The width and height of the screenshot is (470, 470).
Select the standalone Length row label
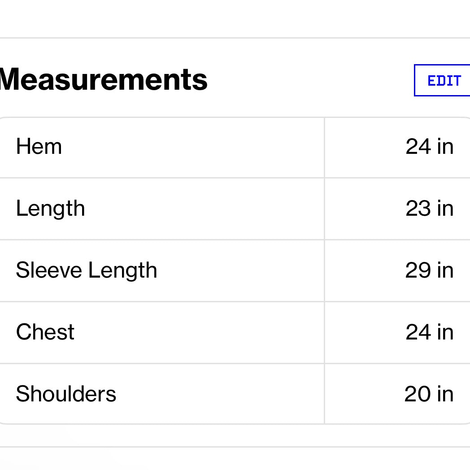pos(50,209)
